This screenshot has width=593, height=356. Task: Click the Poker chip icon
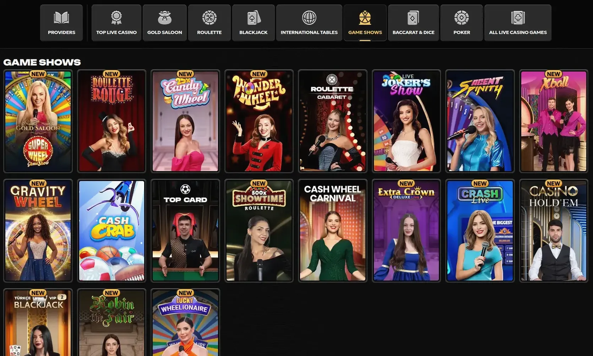pyautogui.click(x=462, y=17)
